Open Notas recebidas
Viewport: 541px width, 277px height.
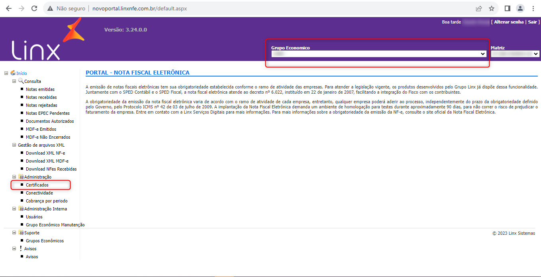point(41,97)
